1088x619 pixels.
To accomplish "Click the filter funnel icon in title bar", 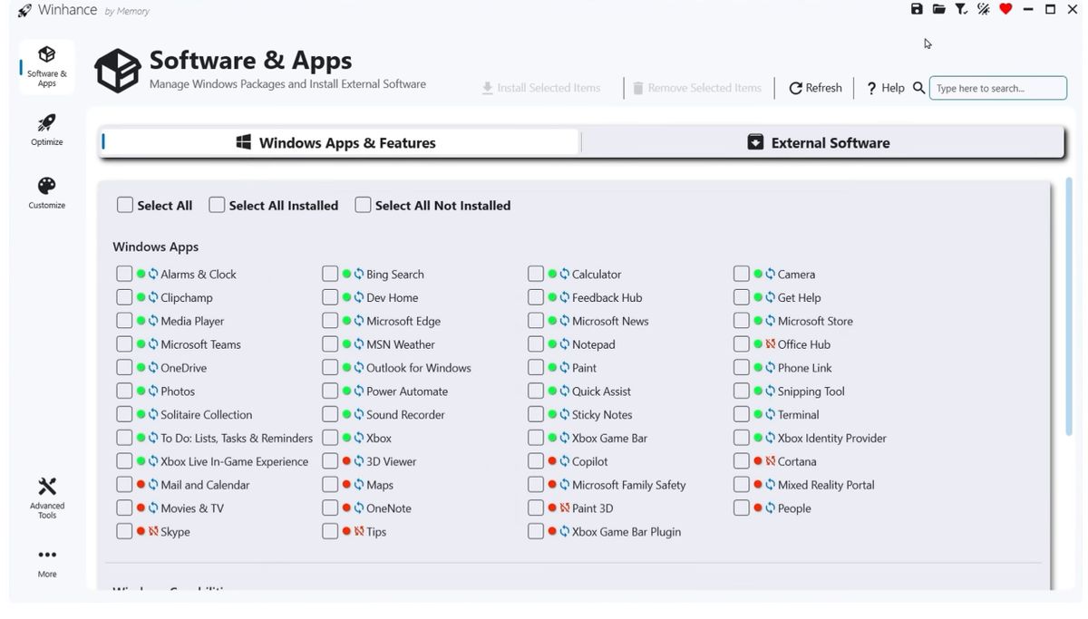I will (x=961, y=9).
